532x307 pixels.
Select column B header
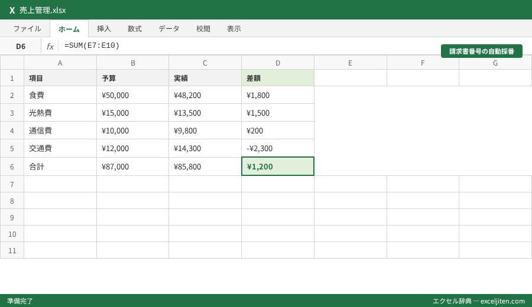(x=132, y=63)
